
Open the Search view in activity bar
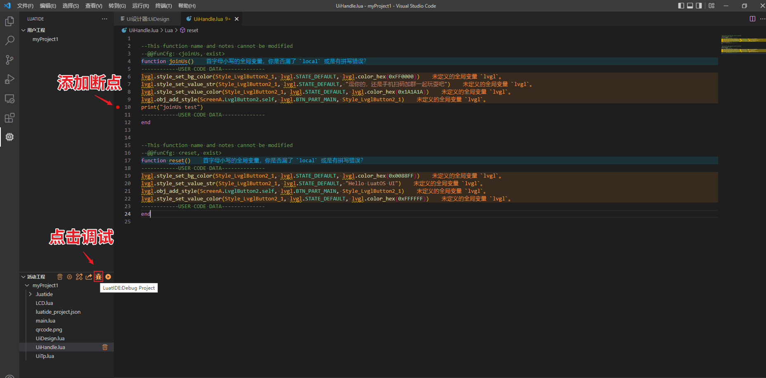pos(9,40)
